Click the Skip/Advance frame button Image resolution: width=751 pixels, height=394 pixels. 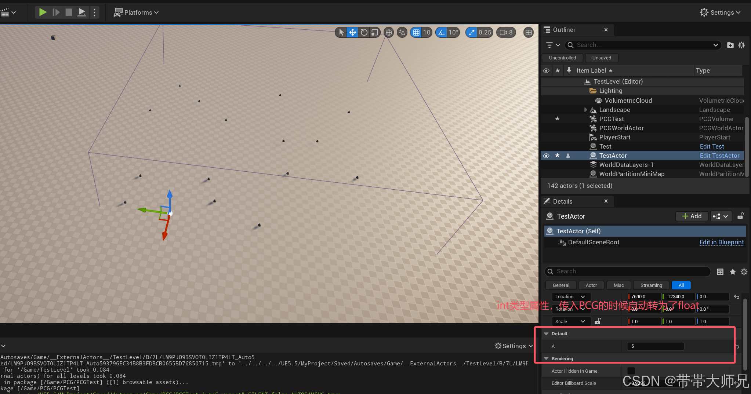click(56, 12)
